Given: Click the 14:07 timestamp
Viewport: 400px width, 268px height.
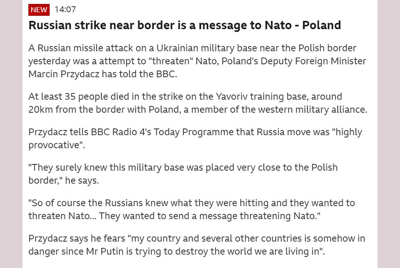Looking at the screenshot, I should pos(65,10).
